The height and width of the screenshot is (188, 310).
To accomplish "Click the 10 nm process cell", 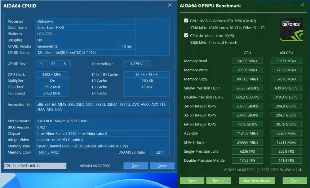I will [x=127, y=46].
